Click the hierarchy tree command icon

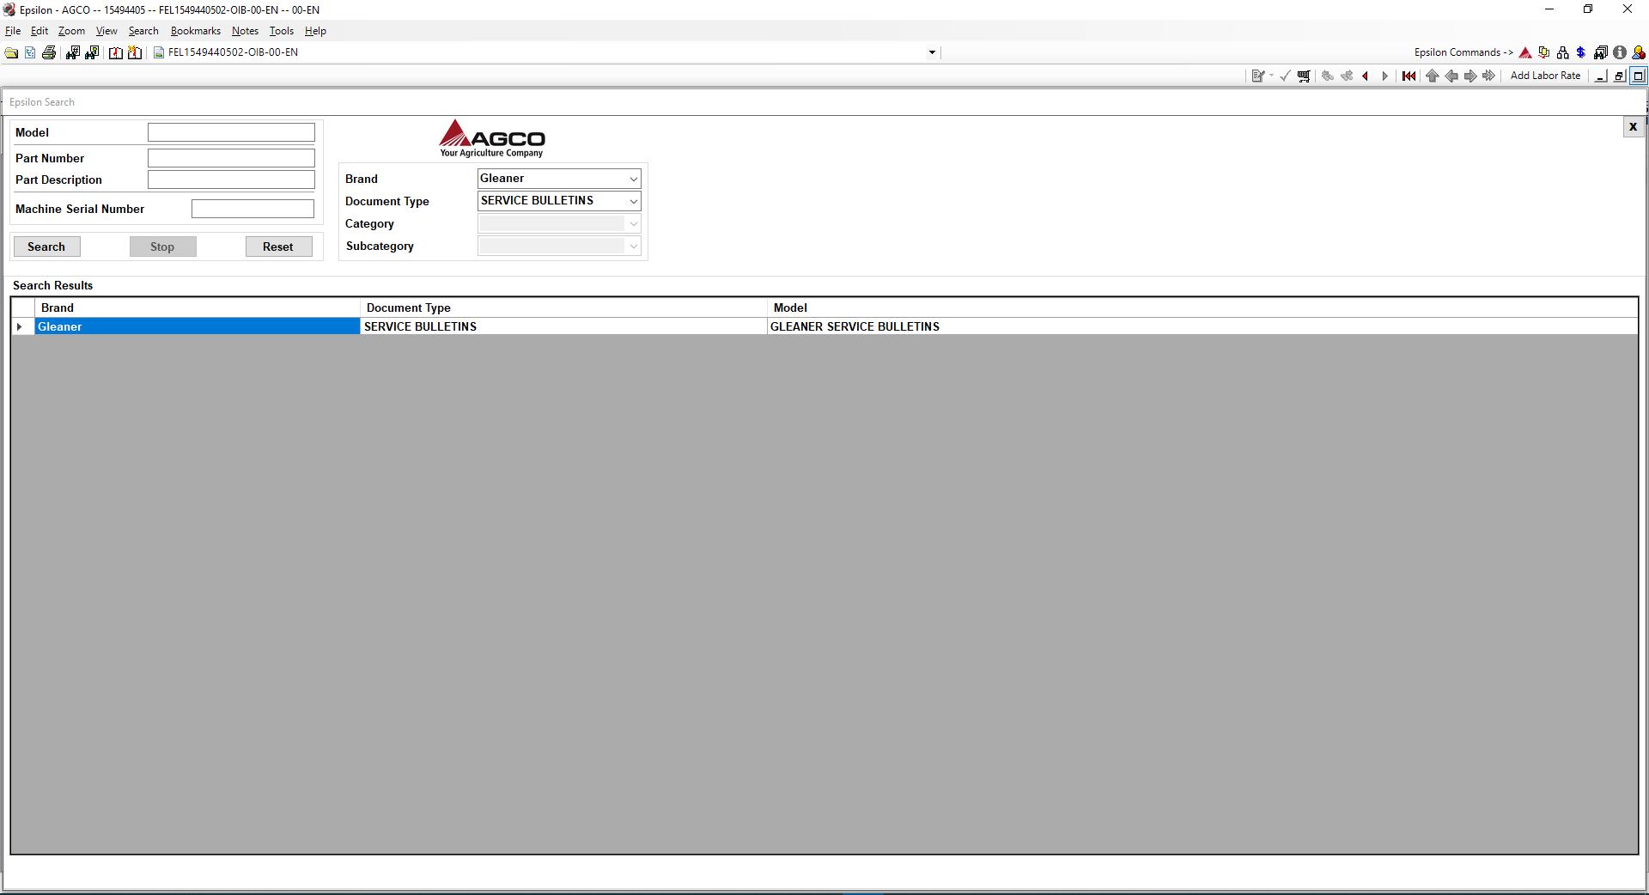pyautogui.click(x=1562, y=52)
